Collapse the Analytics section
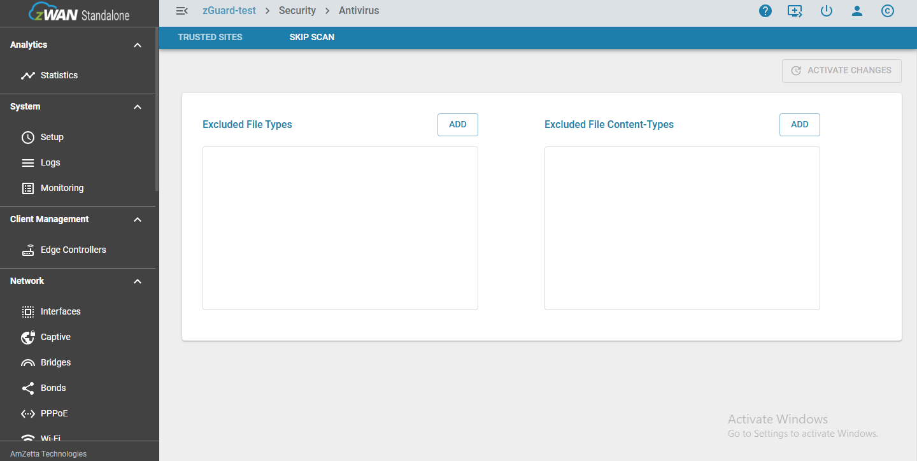The height and width of the screenshot is (461, 917). pos(138,45)
